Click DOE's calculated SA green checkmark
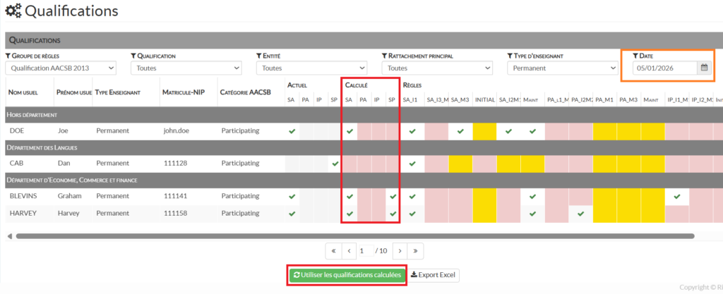Viewport: 723px width, 294px height. [x=349, y=130]
